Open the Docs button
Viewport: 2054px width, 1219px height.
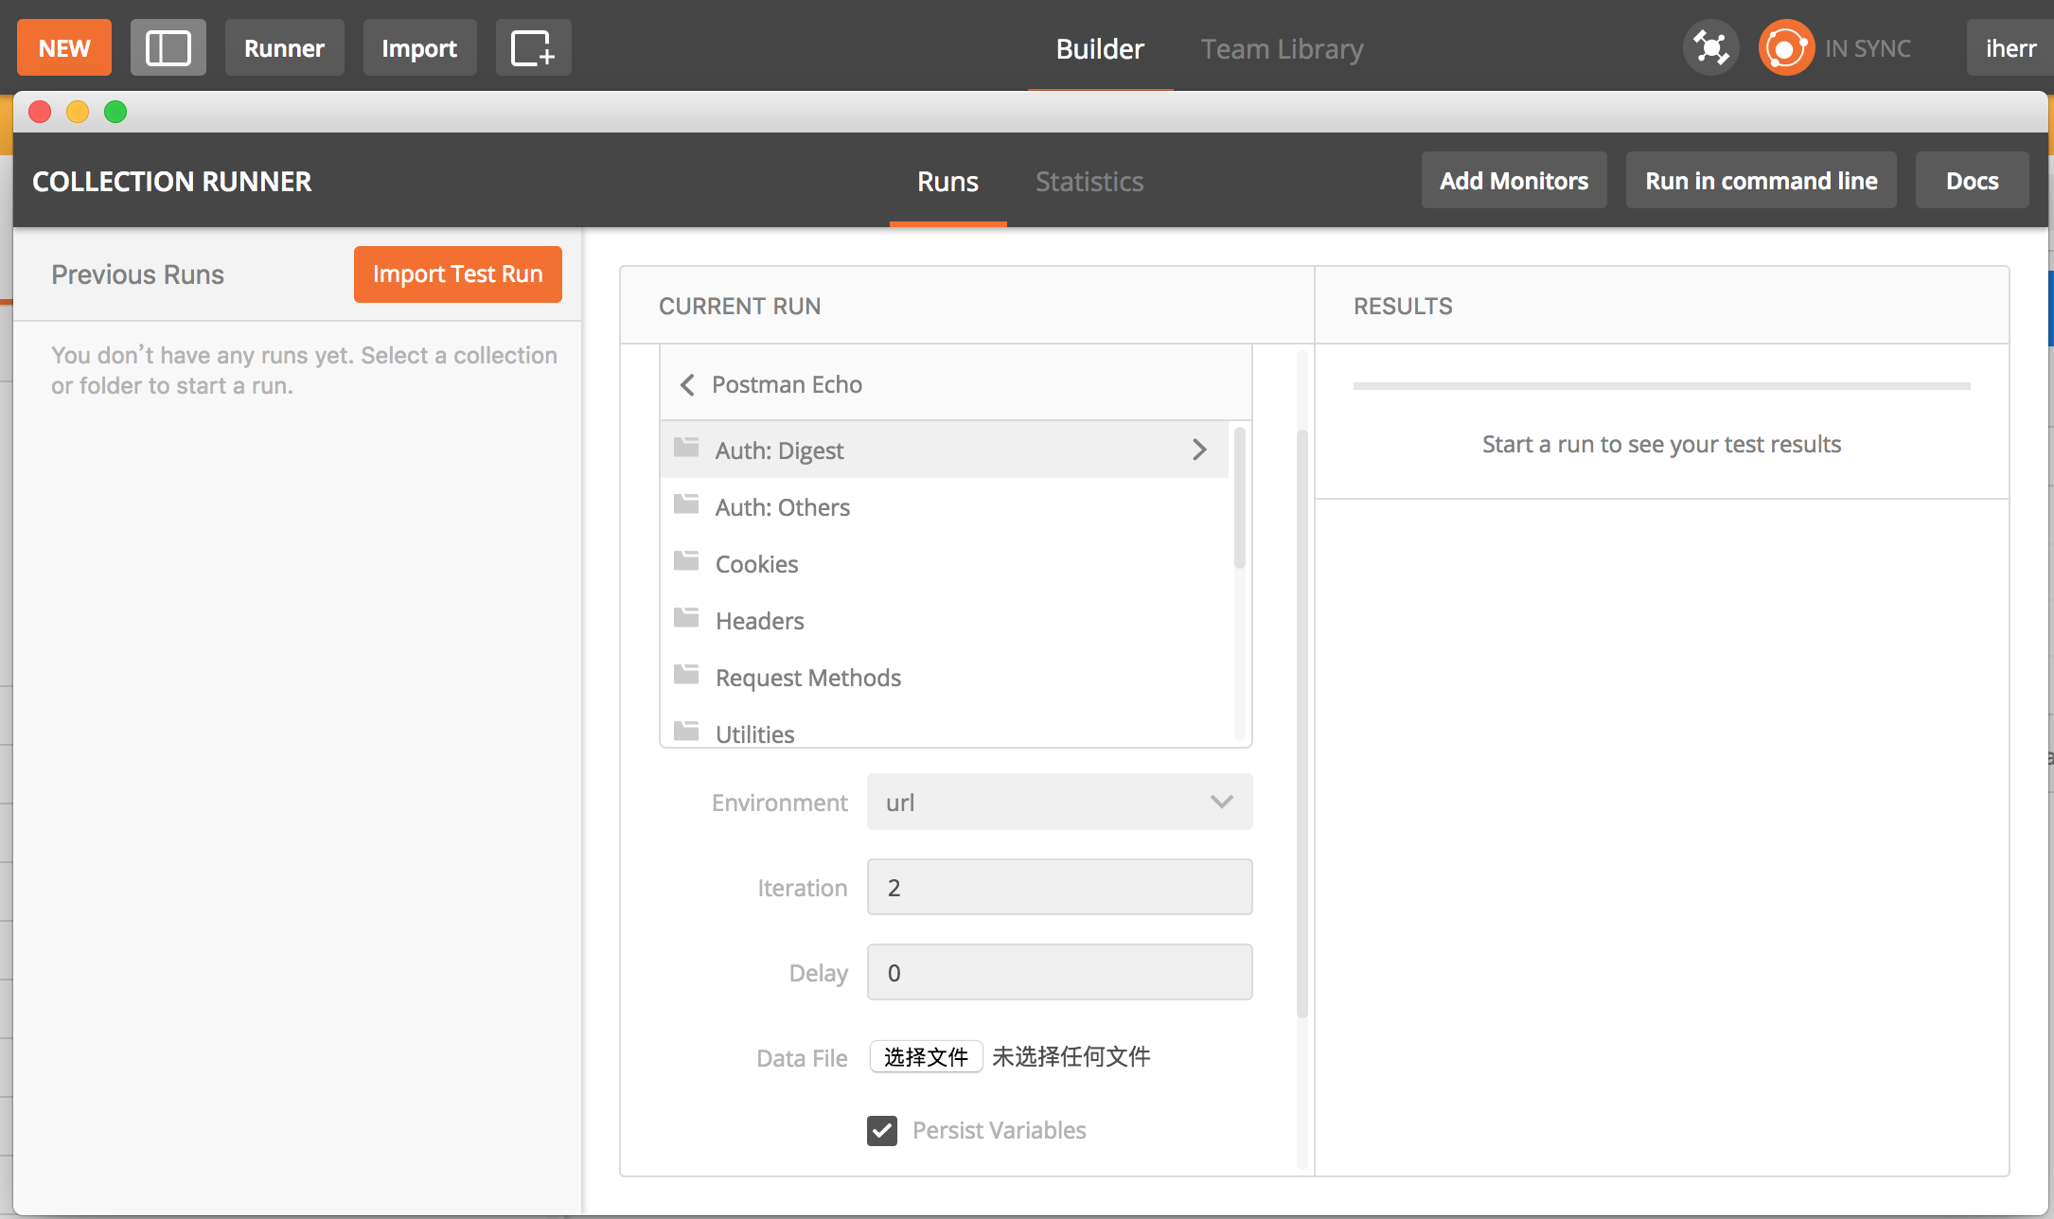pos(1973,180)
